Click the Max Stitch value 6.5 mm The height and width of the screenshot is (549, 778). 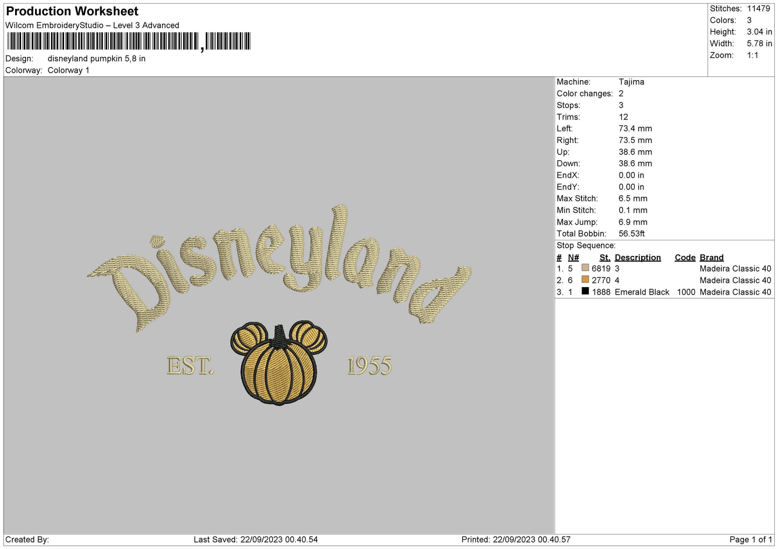pyautogui.click(x=633, y=198)
